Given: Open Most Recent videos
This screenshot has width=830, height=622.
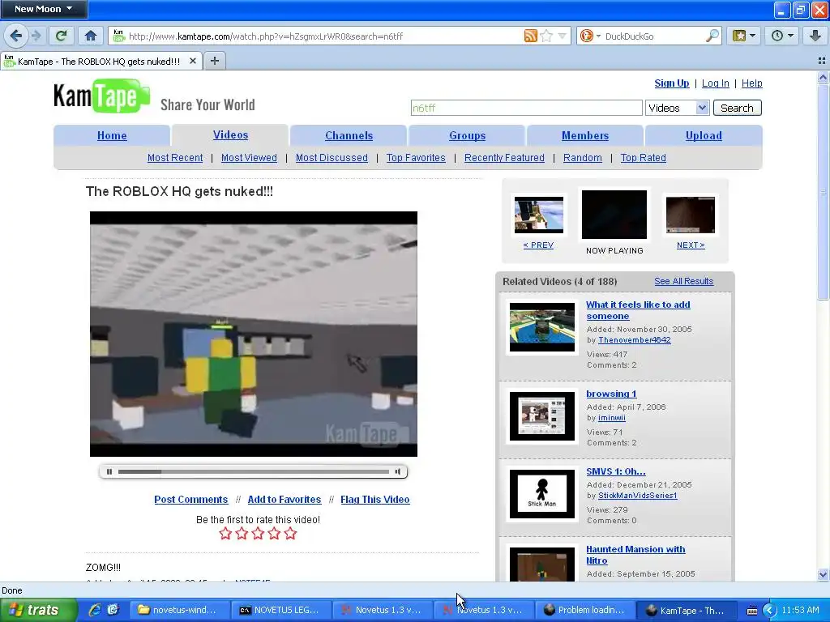Looking at the screenshot, I should (175, 158).
